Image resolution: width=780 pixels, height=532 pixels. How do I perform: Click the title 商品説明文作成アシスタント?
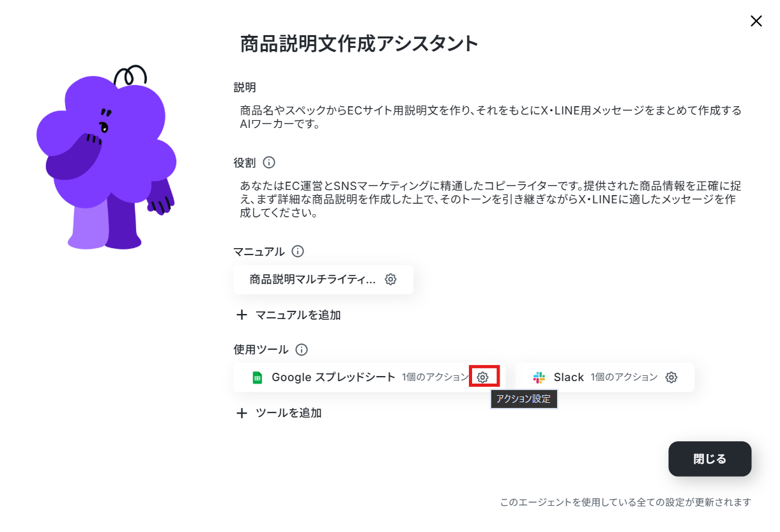coord(359,44)
